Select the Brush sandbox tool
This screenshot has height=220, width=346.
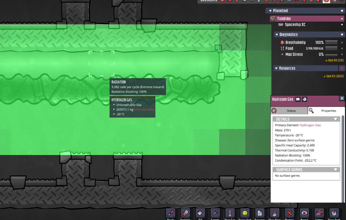point(171,213)
